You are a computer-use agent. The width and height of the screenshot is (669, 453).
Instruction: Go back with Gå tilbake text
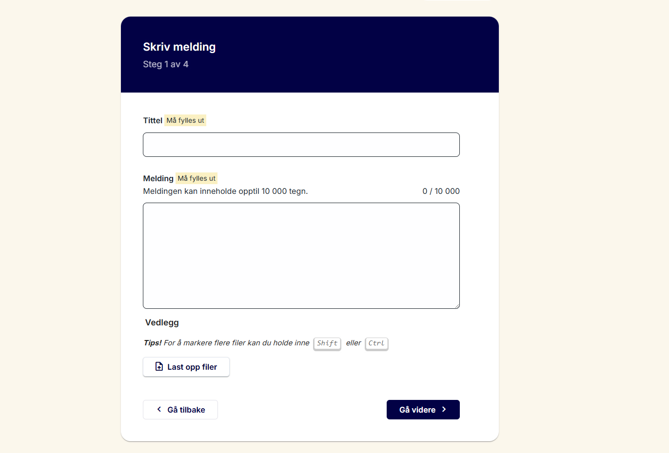(x=186, y=410)
